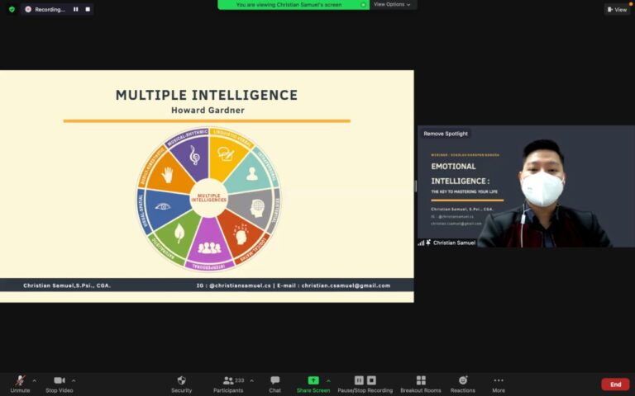Open the View Options dropdown
Screen dimensions: 635x396
click(x=391, y=4)
